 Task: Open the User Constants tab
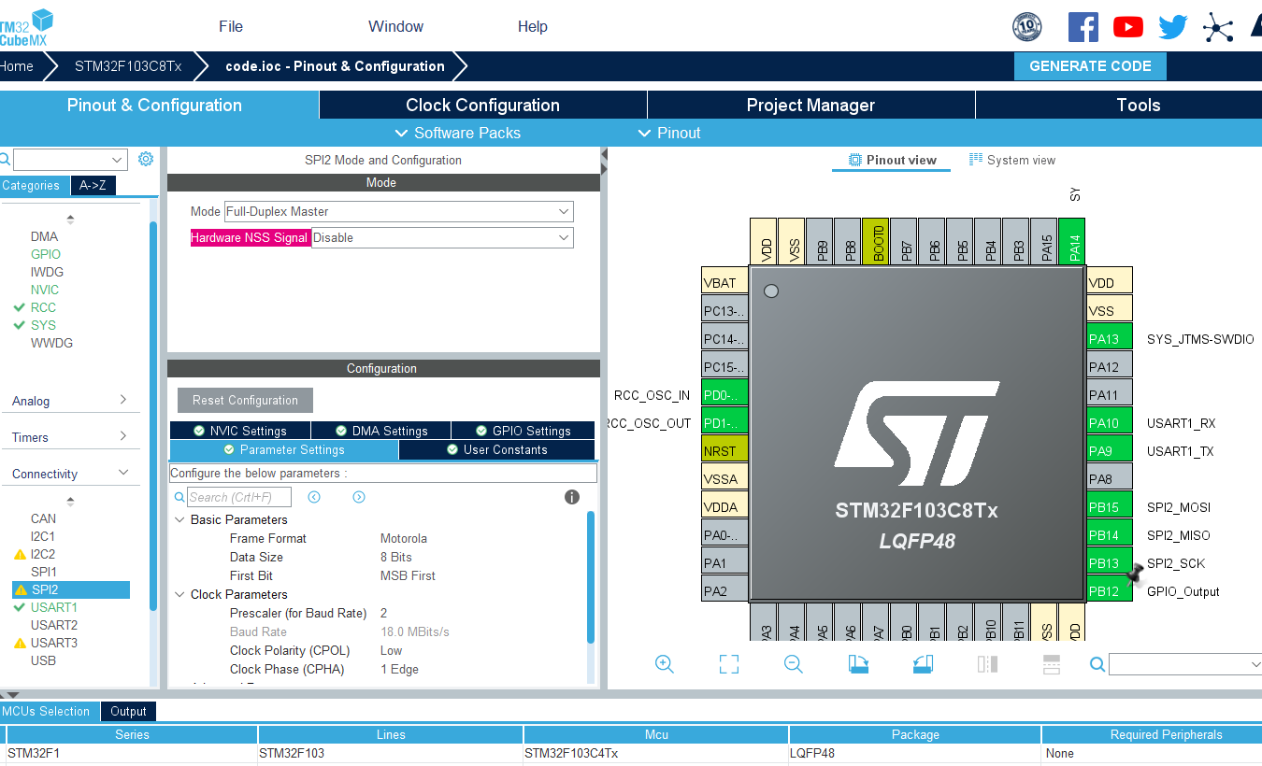tap(496, 449)
